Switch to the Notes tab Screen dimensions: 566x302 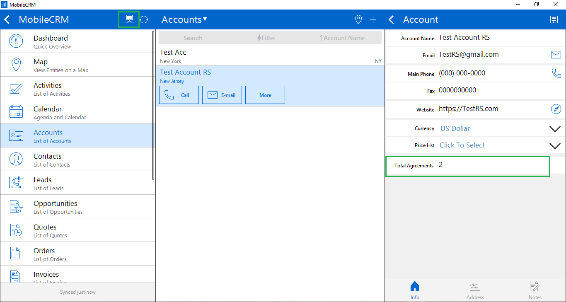click(x=535, y=290)
